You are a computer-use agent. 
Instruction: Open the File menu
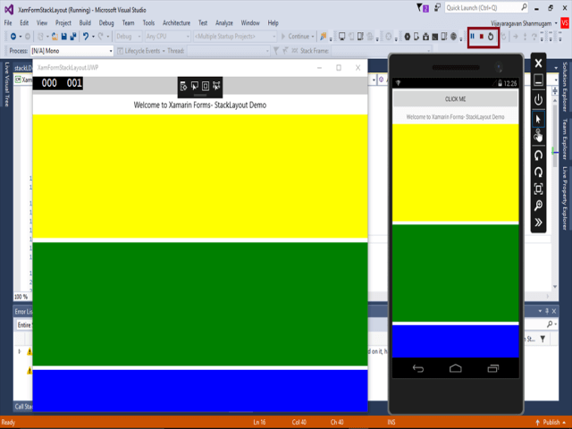tap(8, 23)
